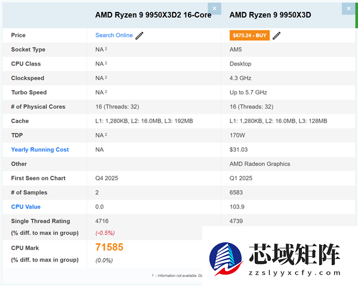Open CPU Value link
The height and width of the screenshot is (286, 358).
[26, 207]
